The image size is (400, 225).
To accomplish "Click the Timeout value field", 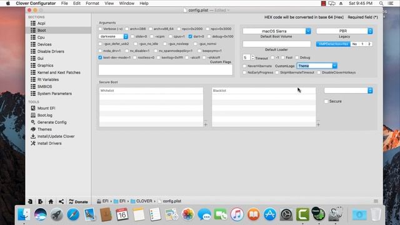I will [247, 57].
